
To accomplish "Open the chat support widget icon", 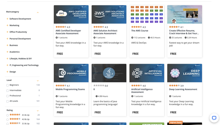I will (214, 118).
